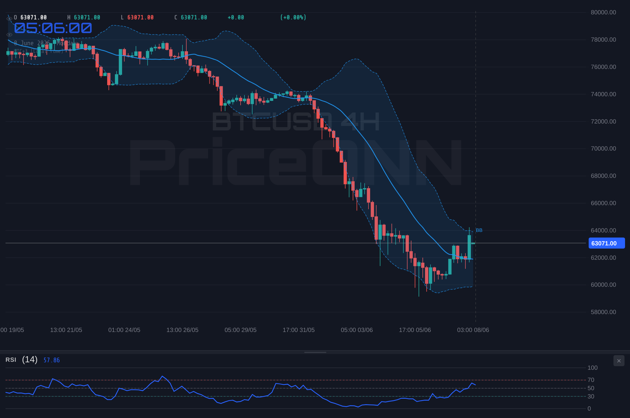This screenshot has width=630, height=418.
Task: Click the 'UTC+3 (Local Time)' label
Action: 39,51
